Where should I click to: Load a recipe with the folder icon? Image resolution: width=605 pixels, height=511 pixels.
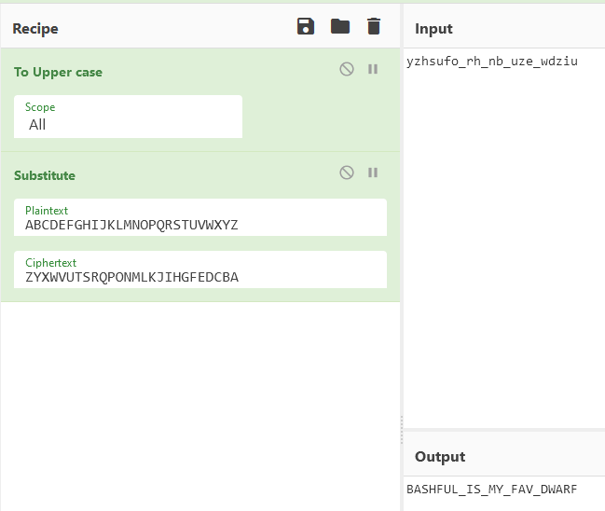point(340,26)
